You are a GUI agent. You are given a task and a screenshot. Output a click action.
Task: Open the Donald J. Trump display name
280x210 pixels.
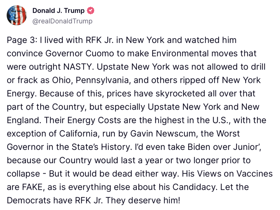pyautogui.click(x=59, y=11)
